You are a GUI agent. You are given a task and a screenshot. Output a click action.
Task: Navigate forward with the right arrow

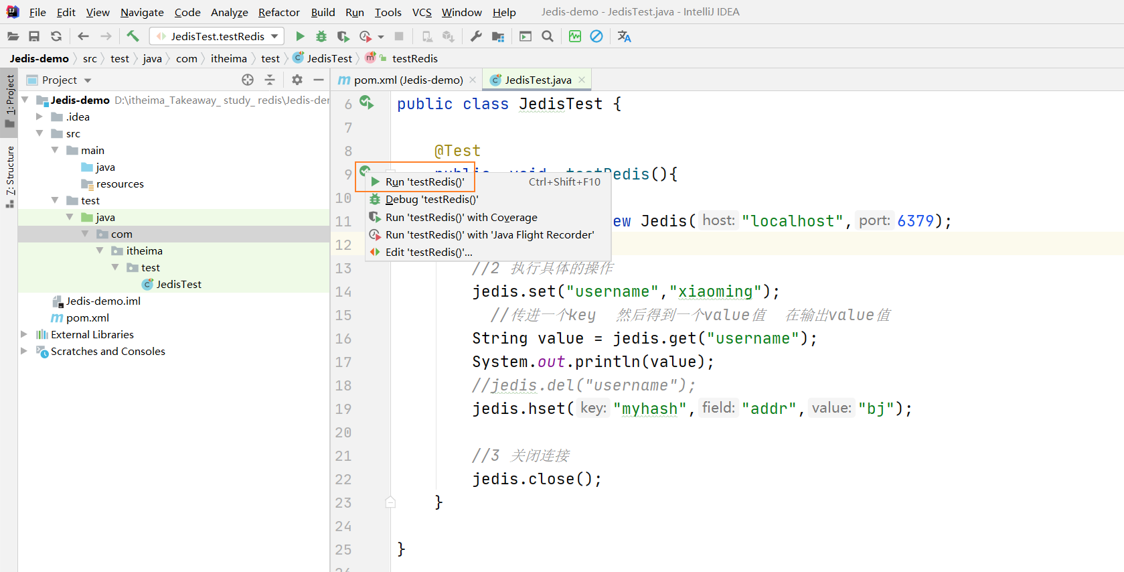(x=106, y=36)
